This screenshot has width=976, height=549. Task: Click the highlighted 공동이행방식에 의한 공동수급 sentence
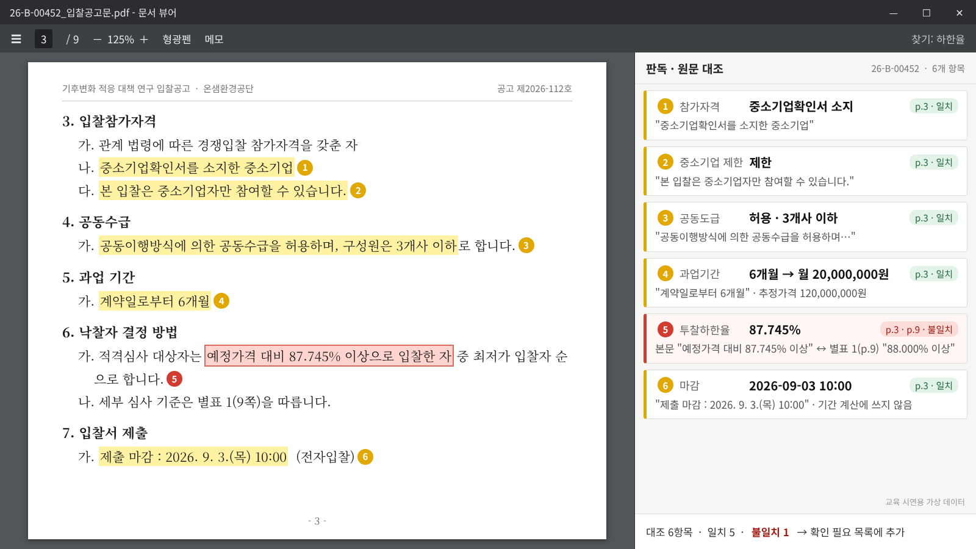click(278, 245)
